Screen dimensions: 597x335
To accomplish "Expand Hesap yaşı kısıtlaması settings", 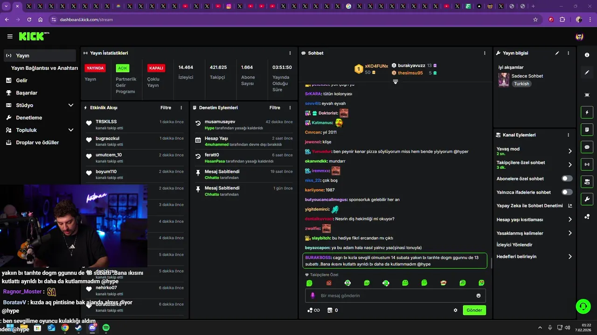I will click(535, 220).
